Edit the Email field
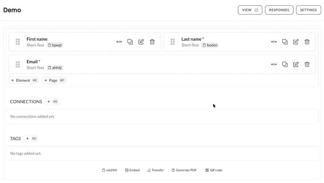 click(x=296, y=64)
